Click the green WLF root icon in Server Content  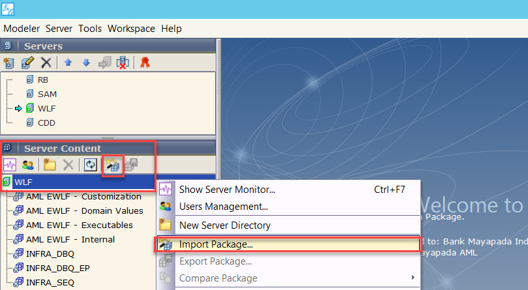(x=7, y=182)
